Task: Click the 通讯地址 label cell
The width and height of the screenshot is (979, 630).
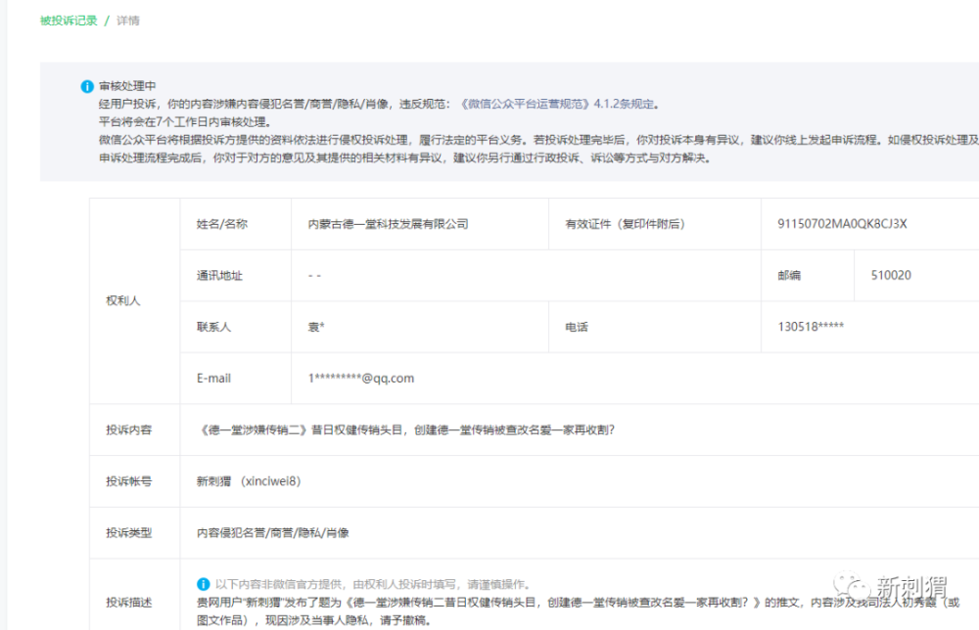Action: (235, 275)
